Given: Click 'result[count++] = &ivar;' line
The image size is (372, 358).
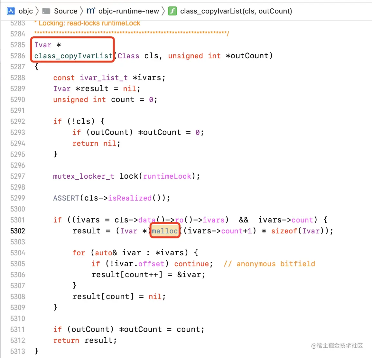Looking at the screenshot, I should tap(148, 275).
